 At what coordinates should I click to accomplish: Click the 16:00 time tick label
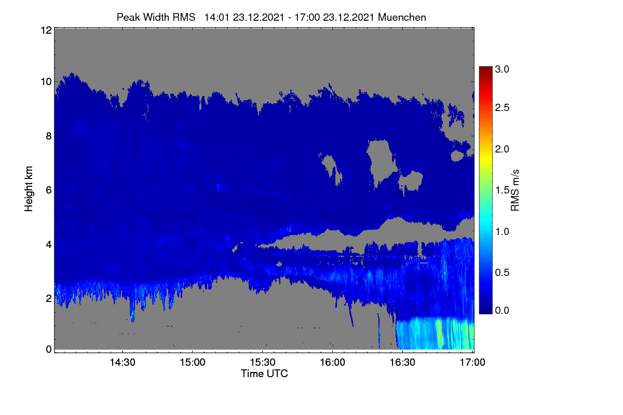tap(332, 362)
